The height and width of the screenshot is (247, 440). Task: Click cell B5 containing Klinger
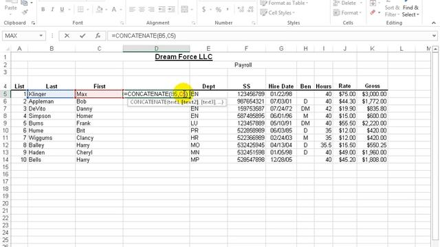[x=52, y=94]
